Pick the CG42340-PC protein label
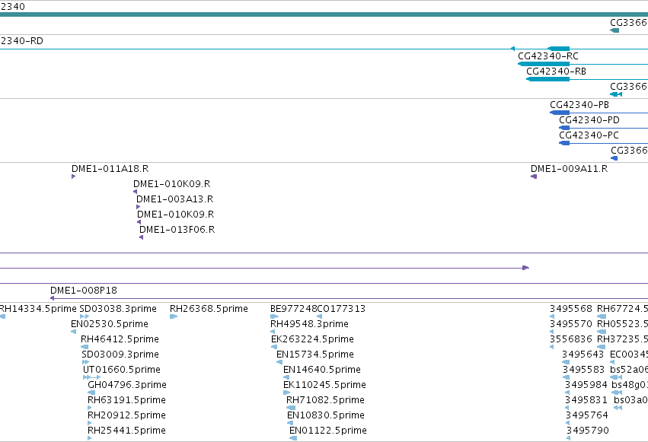Viewport: 648px width, 442px height. click(589, 135)
